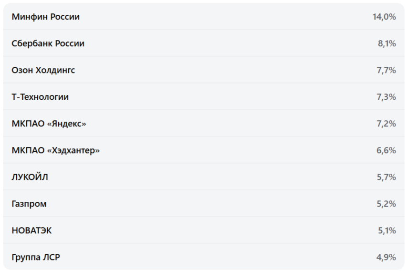Click the Минфин России row name
The height and width of the screenshot is (272, 407).
click(x=46, y=17)
